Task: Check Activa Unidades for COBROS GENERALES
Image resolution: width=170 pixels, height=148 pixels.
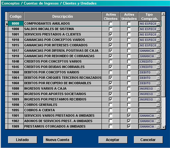Action: 129,105
